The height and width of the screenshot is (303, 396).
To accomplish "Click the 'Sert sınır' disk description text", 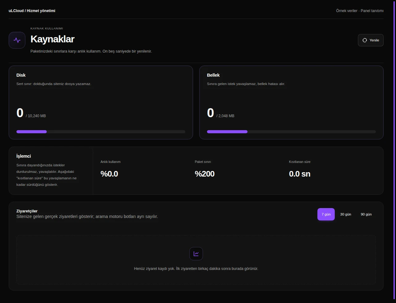I will (54, 84).
